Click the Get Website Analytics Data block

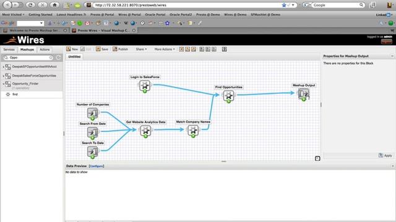(x=145, y=131)
